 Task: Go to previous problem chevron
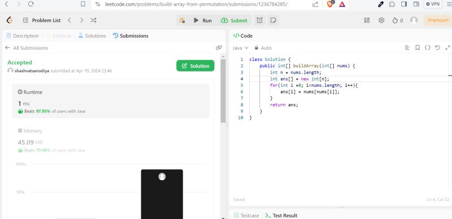coord(69,20)
